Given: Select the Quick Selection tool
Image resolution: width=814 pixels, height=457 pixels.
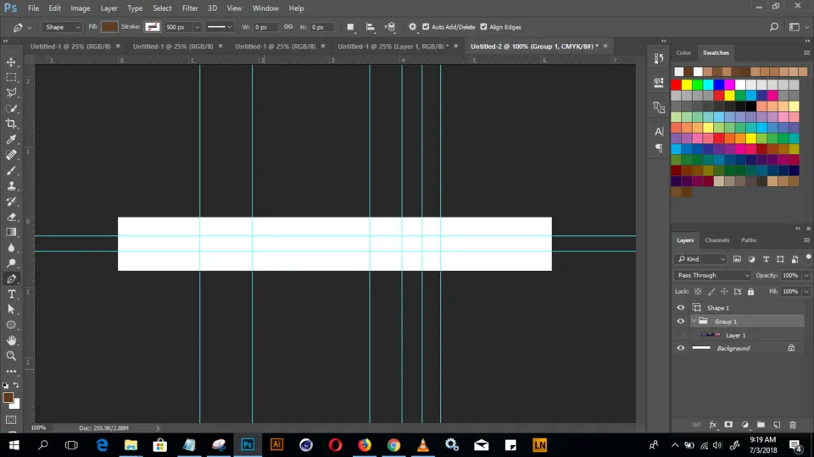Looking at the screenshot, I should pos(11,108).
